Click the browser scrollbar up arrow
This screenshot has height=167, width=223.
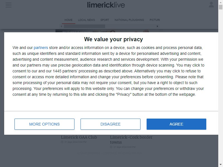pos(220,2)
